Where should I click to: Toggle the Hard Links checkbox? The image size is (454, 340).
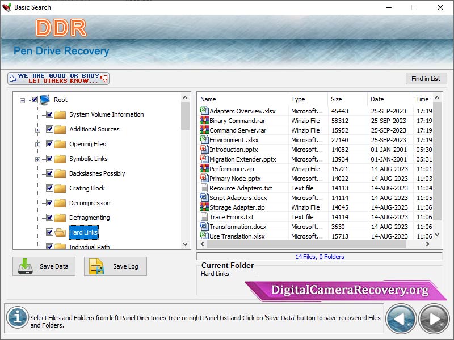[x=49, y=232]
